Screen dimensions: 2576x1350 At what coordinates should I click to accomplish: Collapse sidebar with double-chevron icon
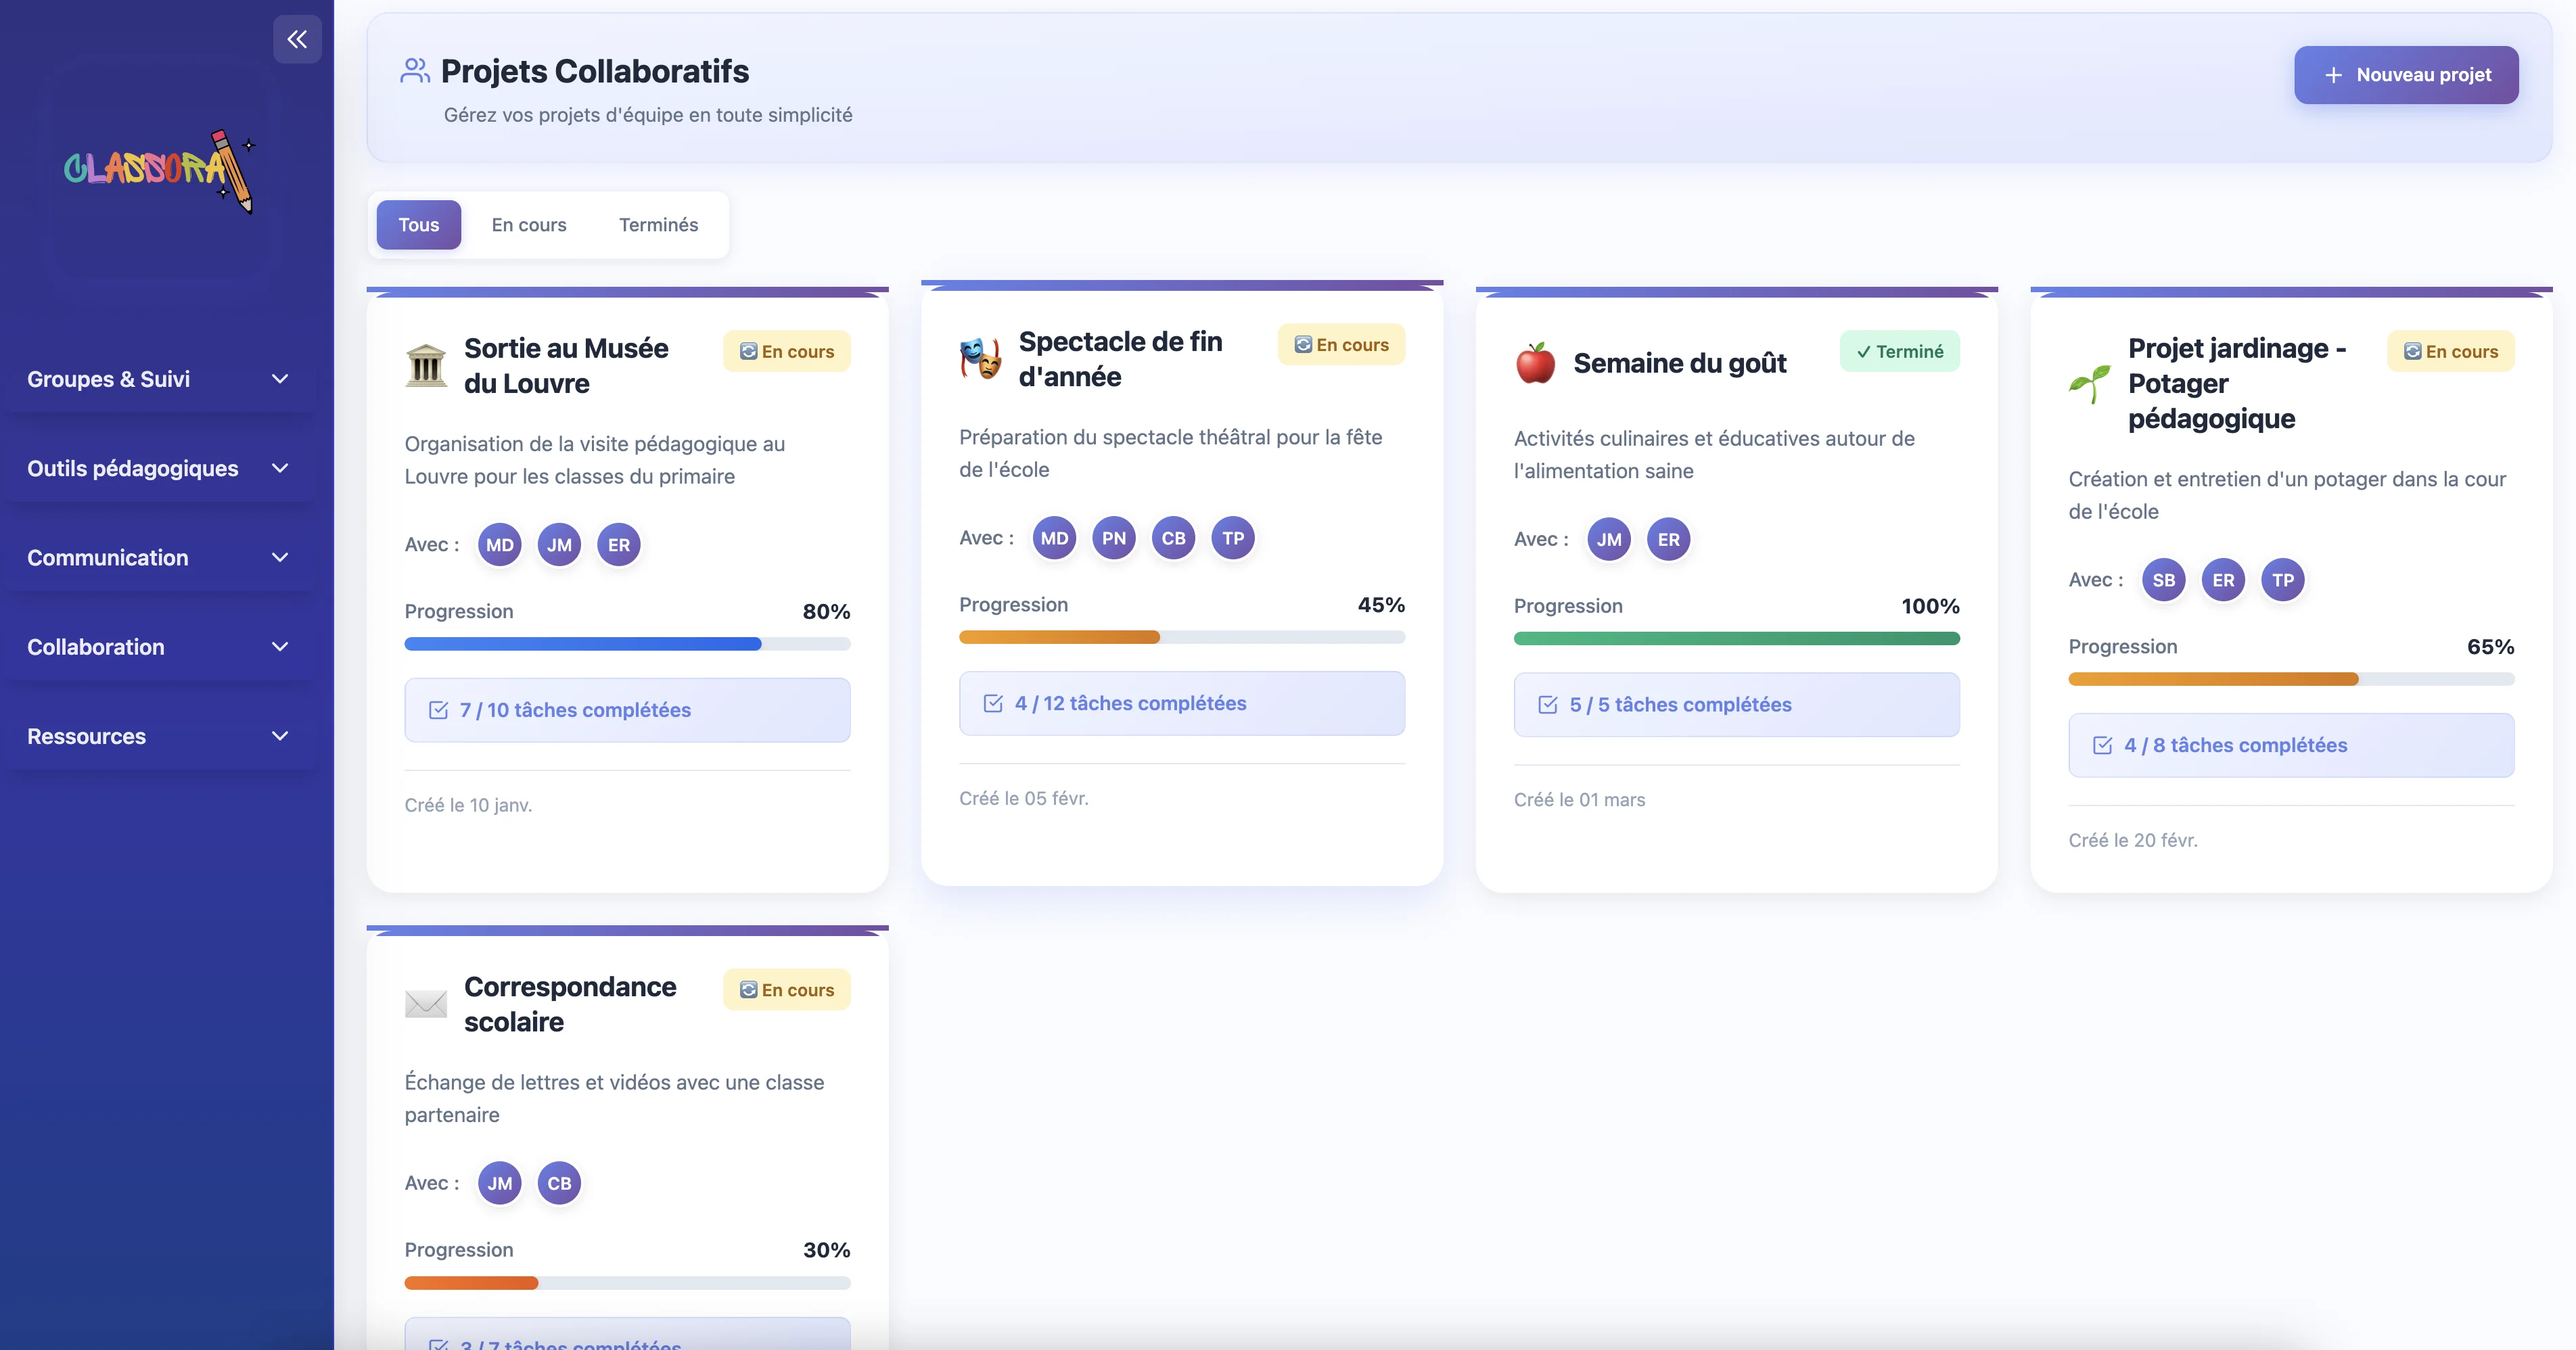click(297, 39)
